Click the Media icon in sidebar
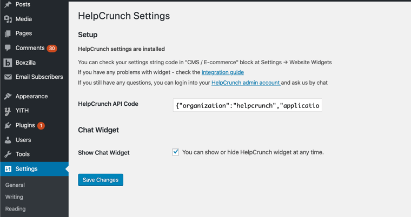 8,19
